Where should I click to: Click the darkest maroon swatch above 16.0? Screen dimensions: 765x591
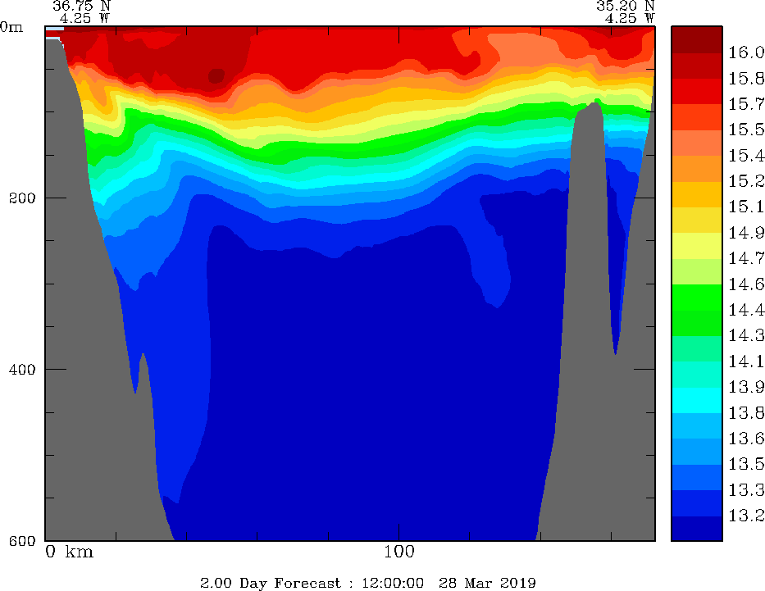point(697,39)
